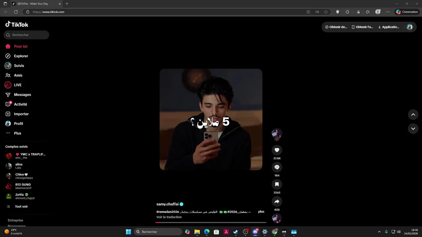Open the browser translate icon in address bar
The image size is (422, 237).
(x=317, y=12)
